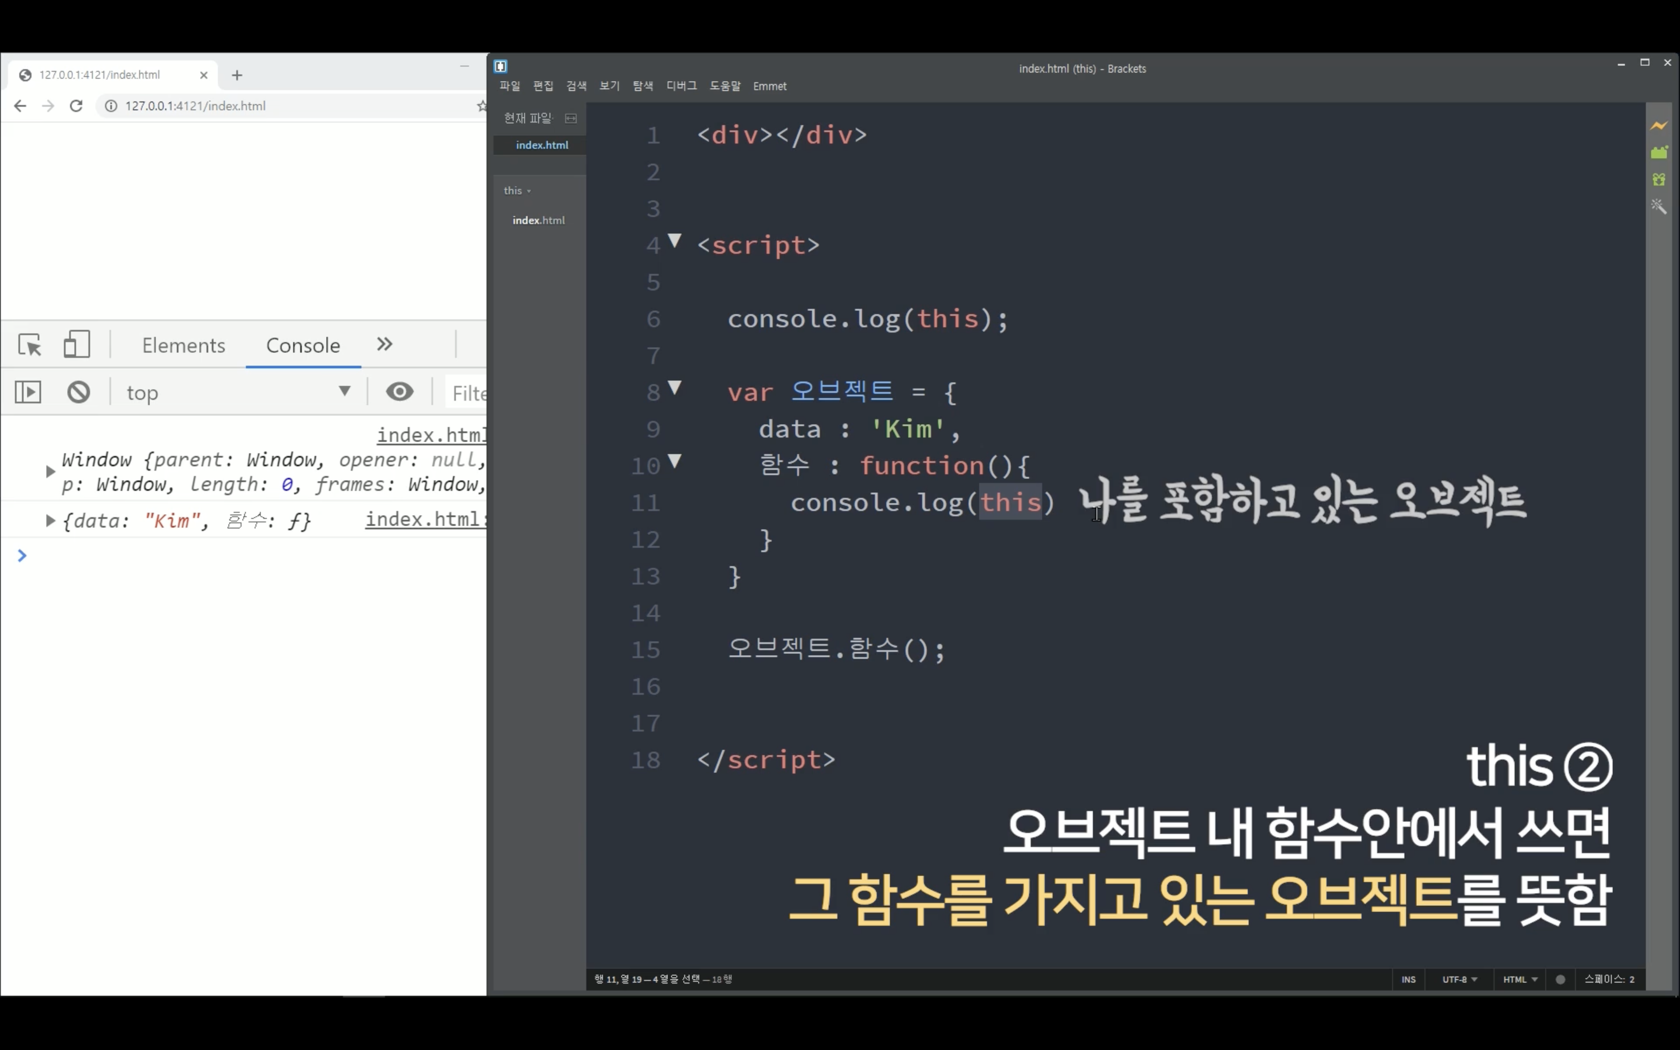Reload the browser page
Viewport: 1680px width, 1050px height.
[x=76, y=106]
